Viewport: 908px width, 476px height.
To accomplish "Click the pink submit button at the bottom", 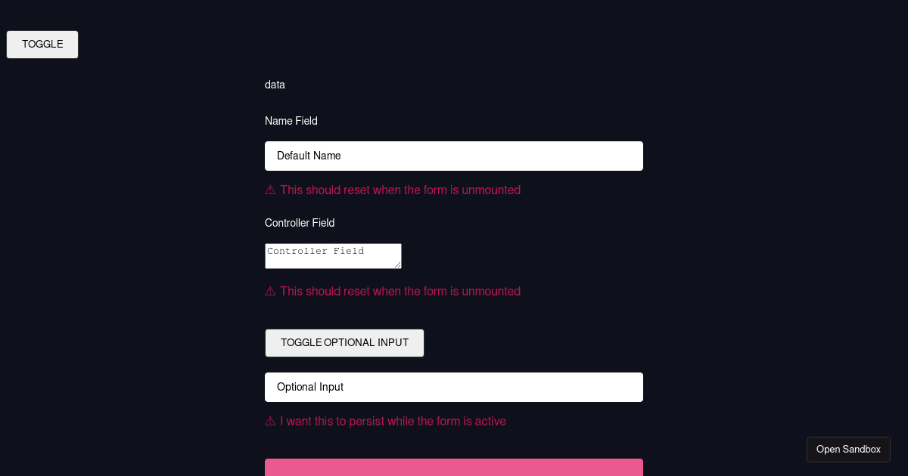I will coord(454,469).
